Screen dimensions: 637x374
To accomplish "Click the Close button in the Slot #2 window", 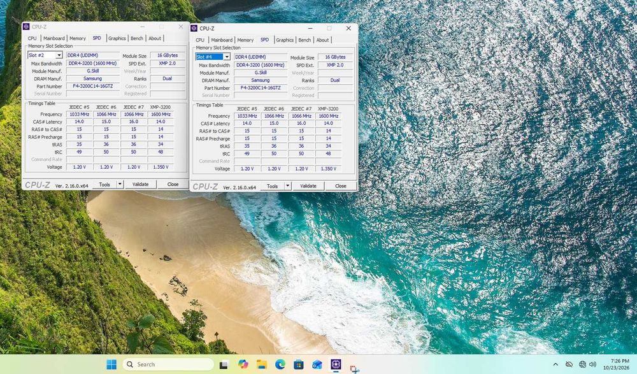I will click(x=173, y=184).
